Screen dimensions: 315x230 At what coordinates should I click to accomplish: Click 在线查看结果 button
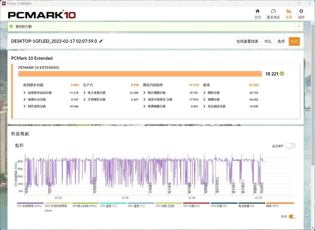[x=248, y=41]
